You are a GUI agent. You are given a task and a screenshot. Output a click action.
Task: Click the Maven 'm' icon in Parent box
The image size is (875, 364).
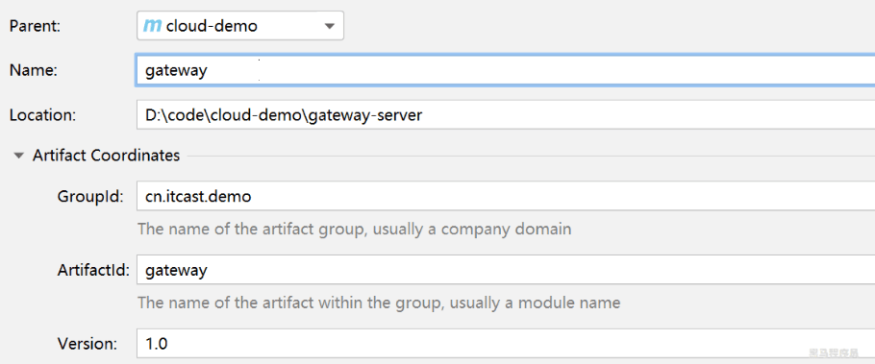tap(152, 26)
